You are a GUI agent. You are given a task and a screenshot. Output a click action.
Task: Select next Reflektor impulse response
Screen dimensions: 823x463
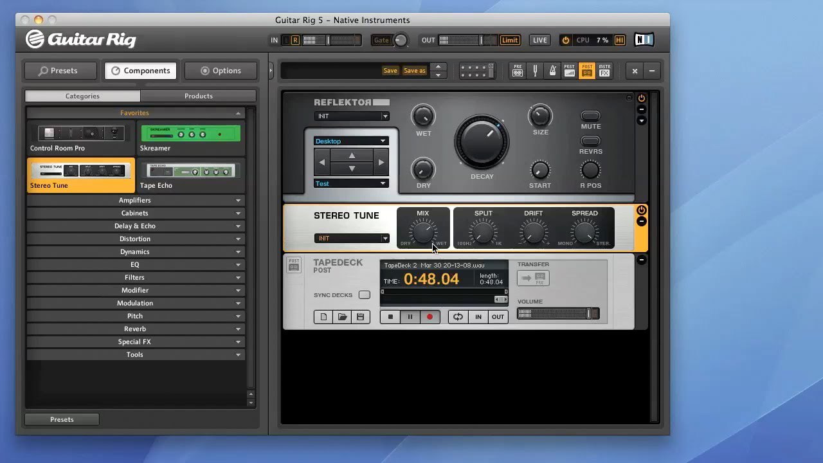click(x=381, y=163)
